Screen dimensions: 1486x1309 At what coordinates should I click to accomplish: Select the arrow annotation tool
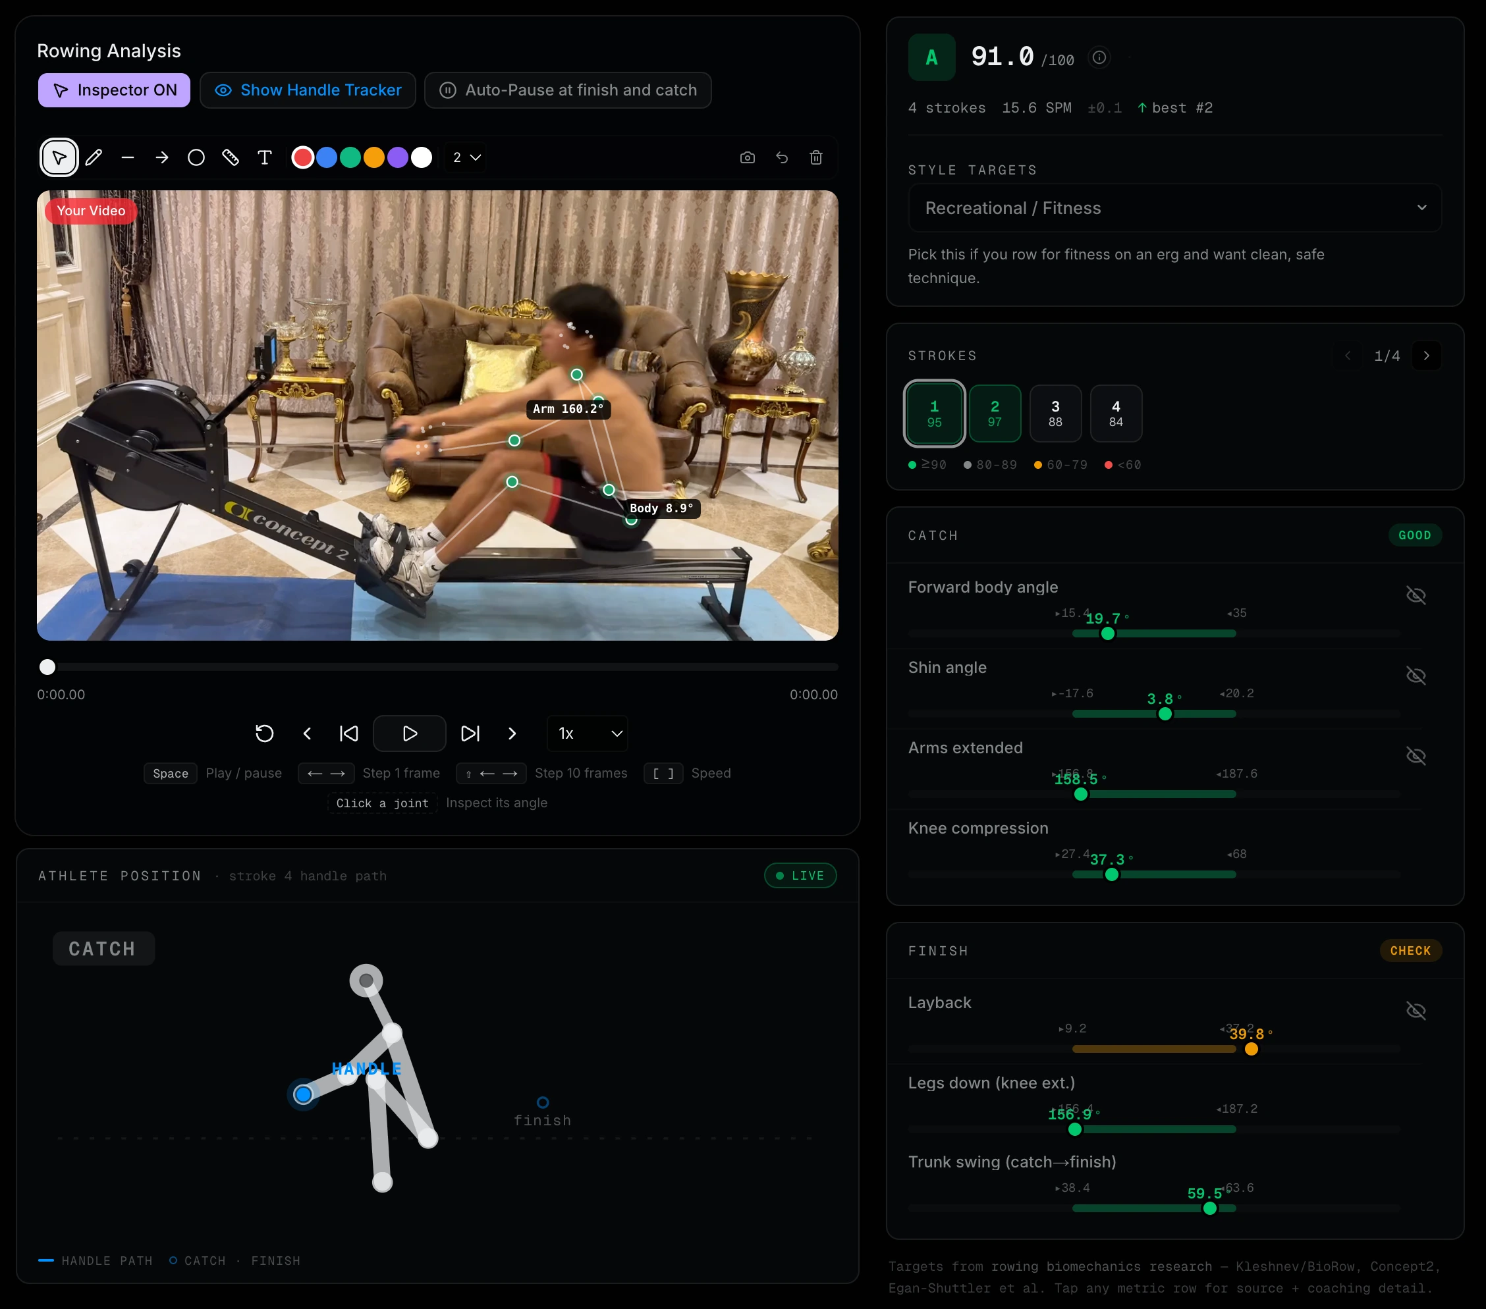pos(162,157)
